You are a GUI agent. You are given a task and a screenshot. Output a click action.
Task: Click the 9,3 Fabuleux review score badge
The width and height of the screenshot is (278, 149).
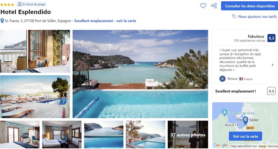click(271, 38)
